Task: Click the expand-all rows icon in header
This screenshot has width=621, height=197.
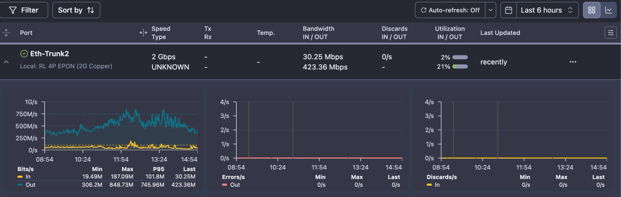Action: (6, 33)
